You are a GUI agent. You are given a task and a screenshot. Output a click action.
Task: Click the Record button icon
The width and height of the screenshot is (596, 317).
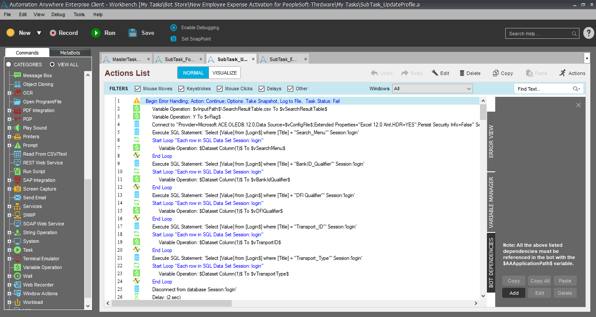coord(53,33)
